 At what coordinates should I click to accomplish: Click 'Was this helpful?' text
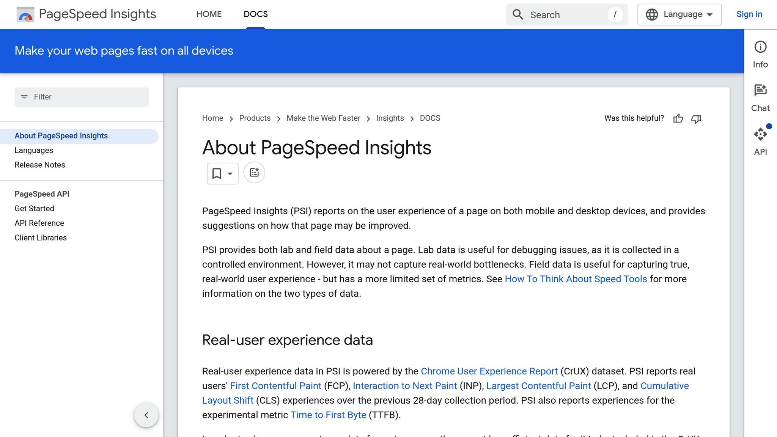coord(634,118)
